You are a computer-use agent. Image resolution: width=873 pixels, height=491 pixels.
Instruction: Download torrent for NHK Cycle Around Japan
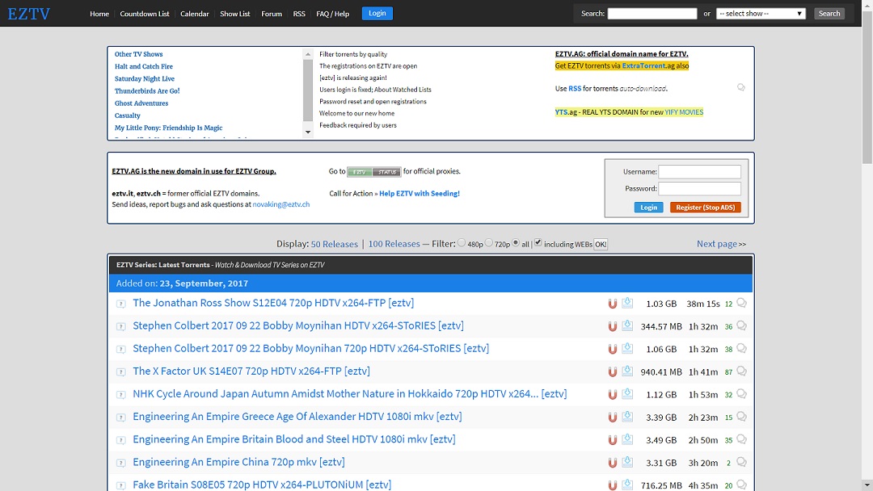pos(627,393)
